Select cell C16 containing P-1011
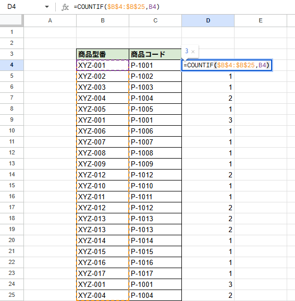This screenshot has height=301, width=295. pos(155,197)
